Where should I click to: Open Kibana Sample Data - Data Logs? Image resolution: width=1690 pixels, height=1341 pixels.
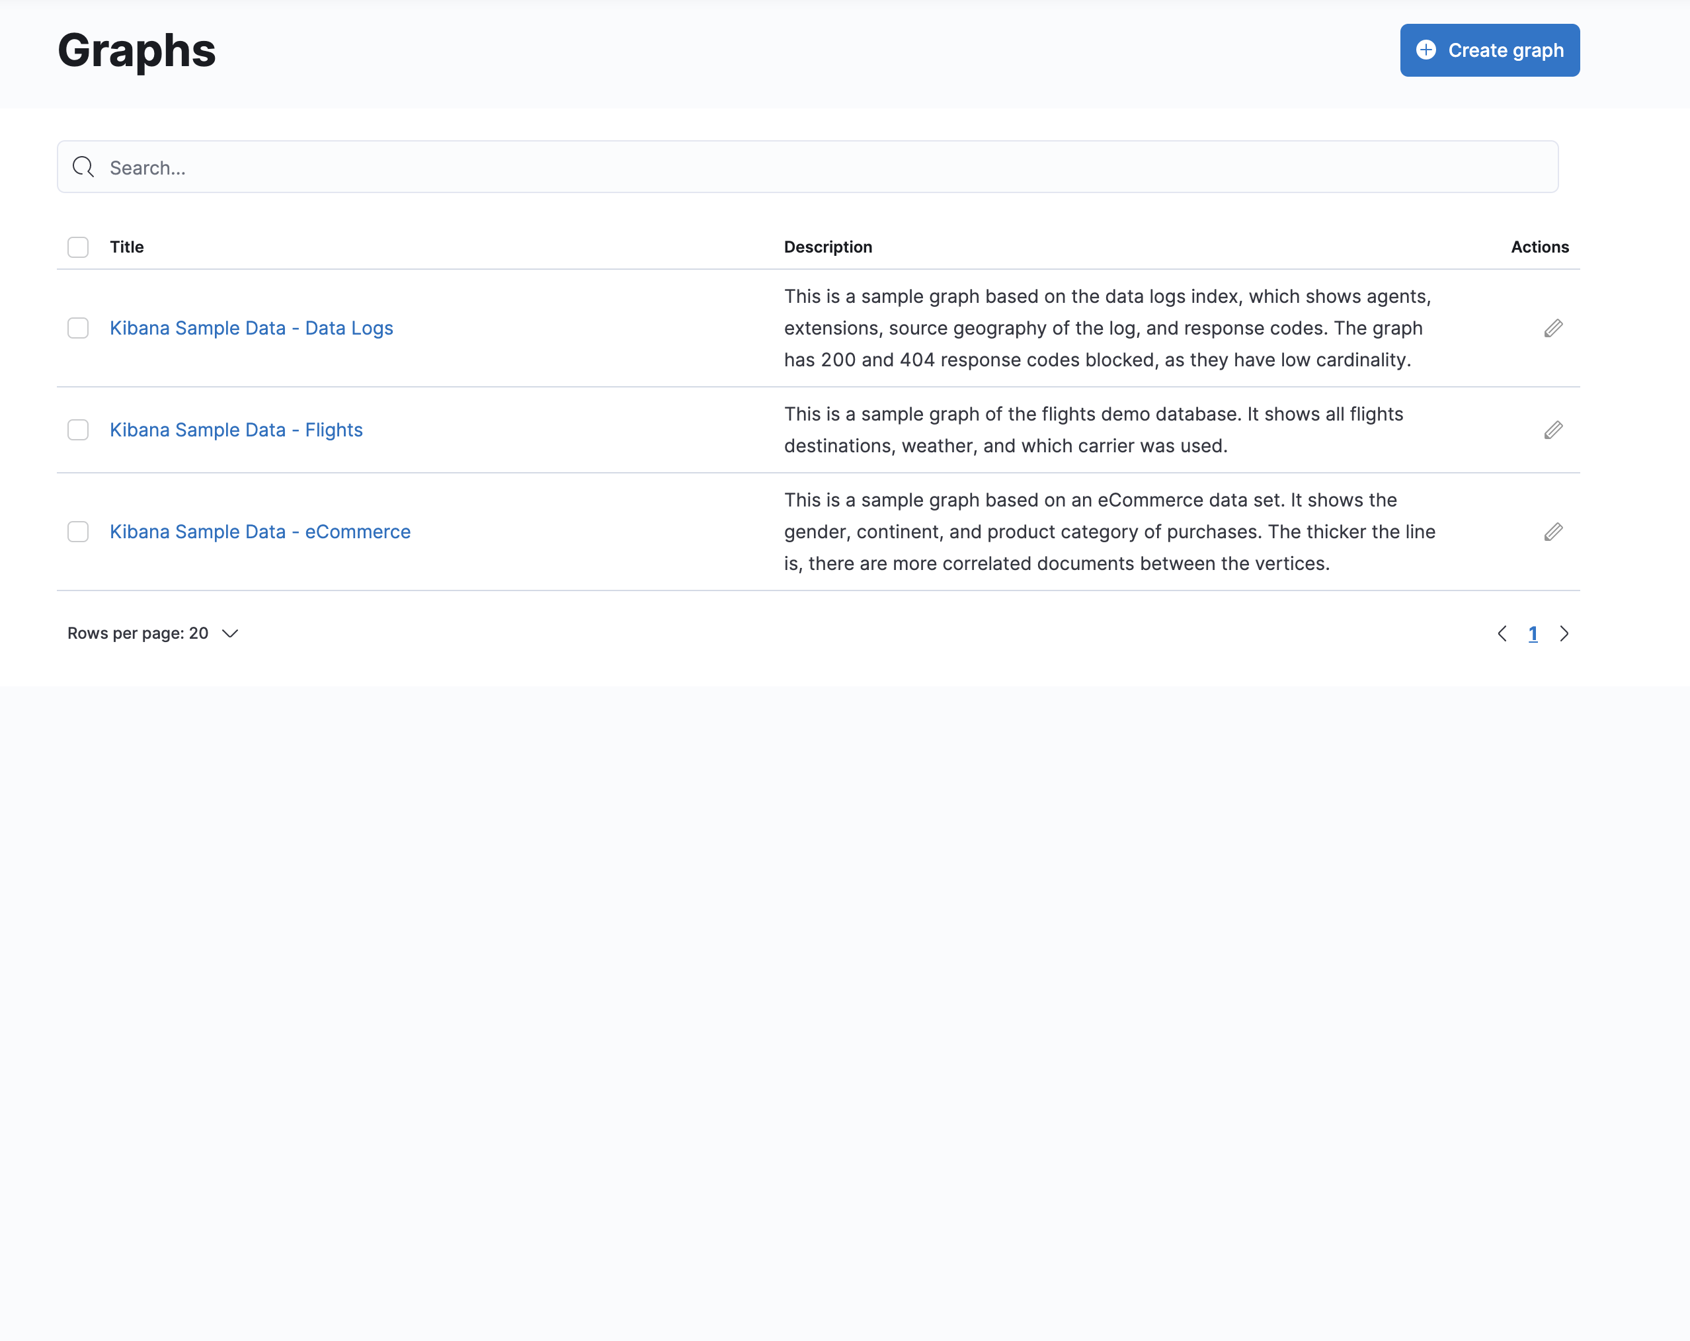[x=251, y=329]
